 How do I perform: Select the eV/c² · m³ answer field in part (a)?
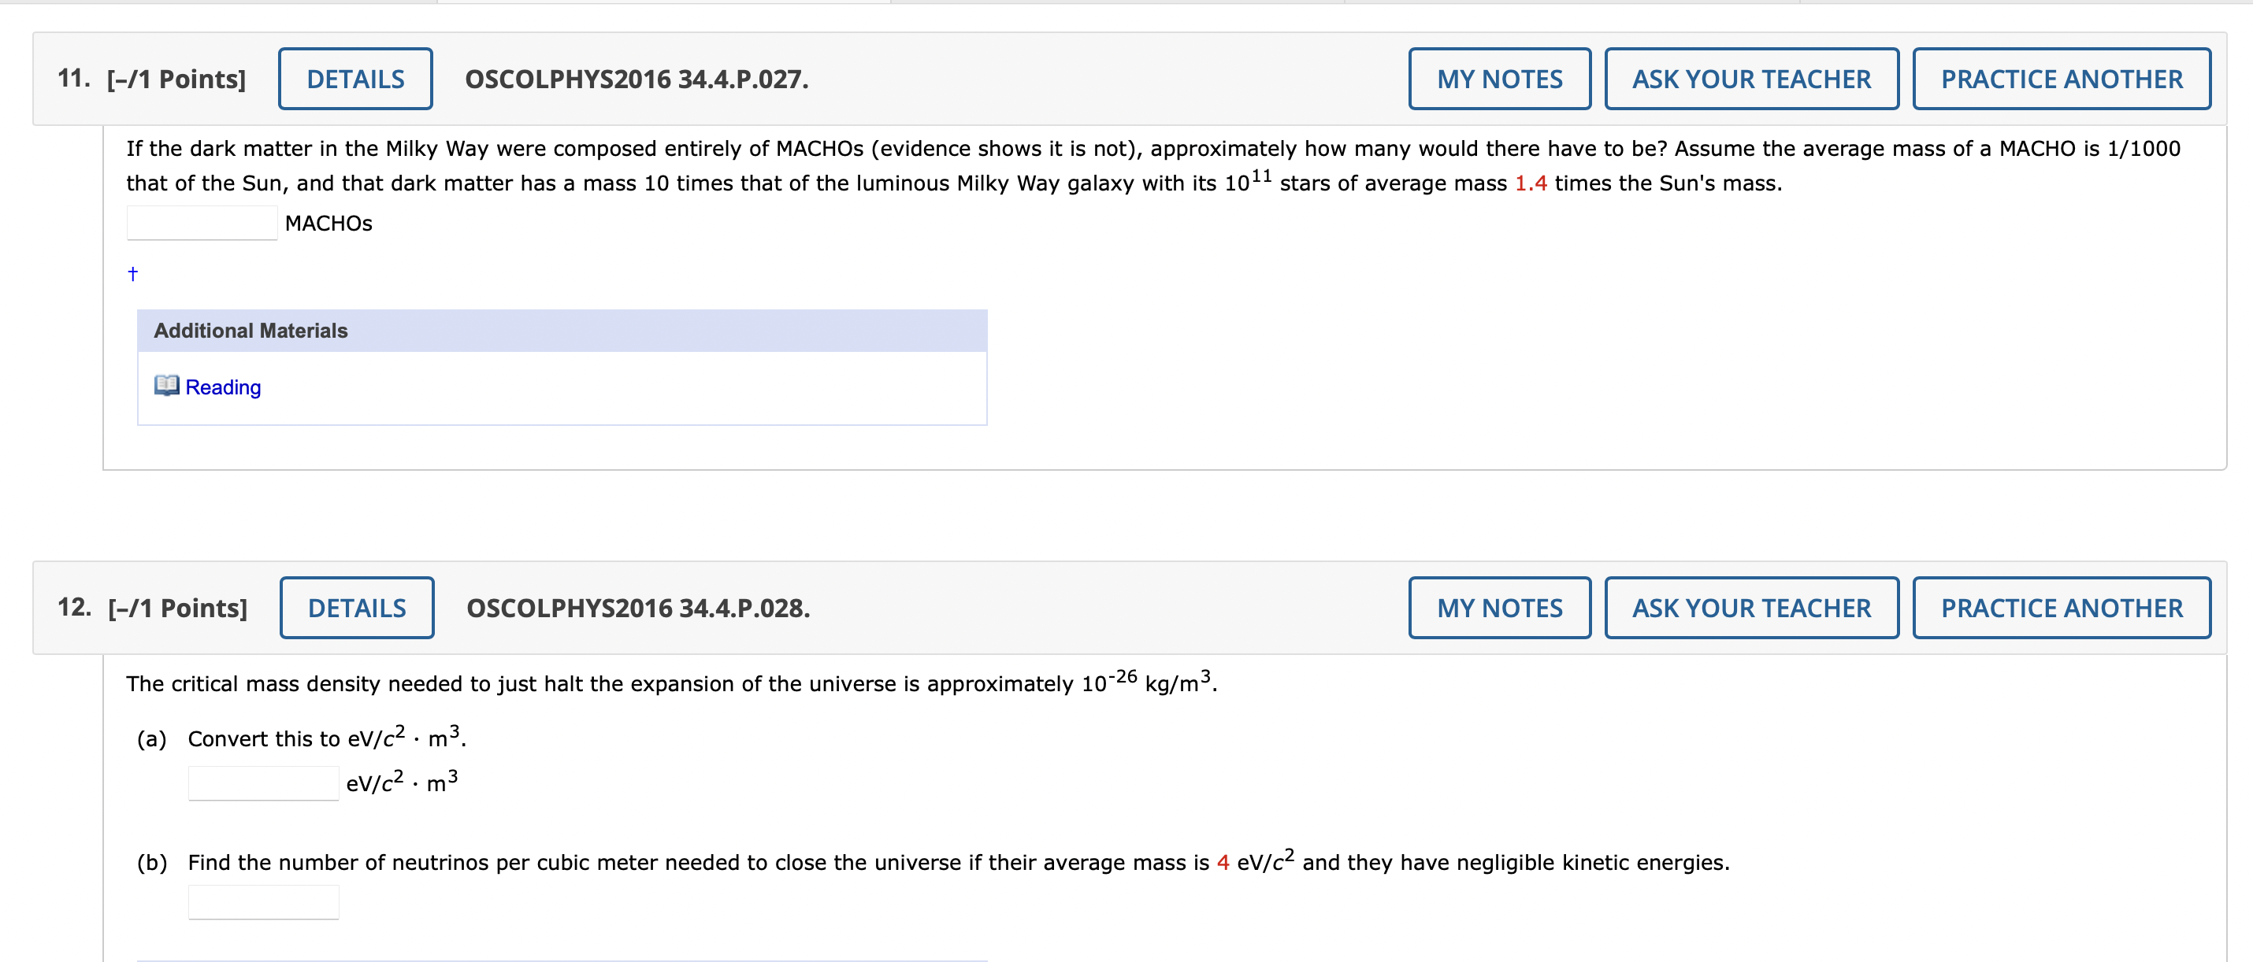pos(262,782)
